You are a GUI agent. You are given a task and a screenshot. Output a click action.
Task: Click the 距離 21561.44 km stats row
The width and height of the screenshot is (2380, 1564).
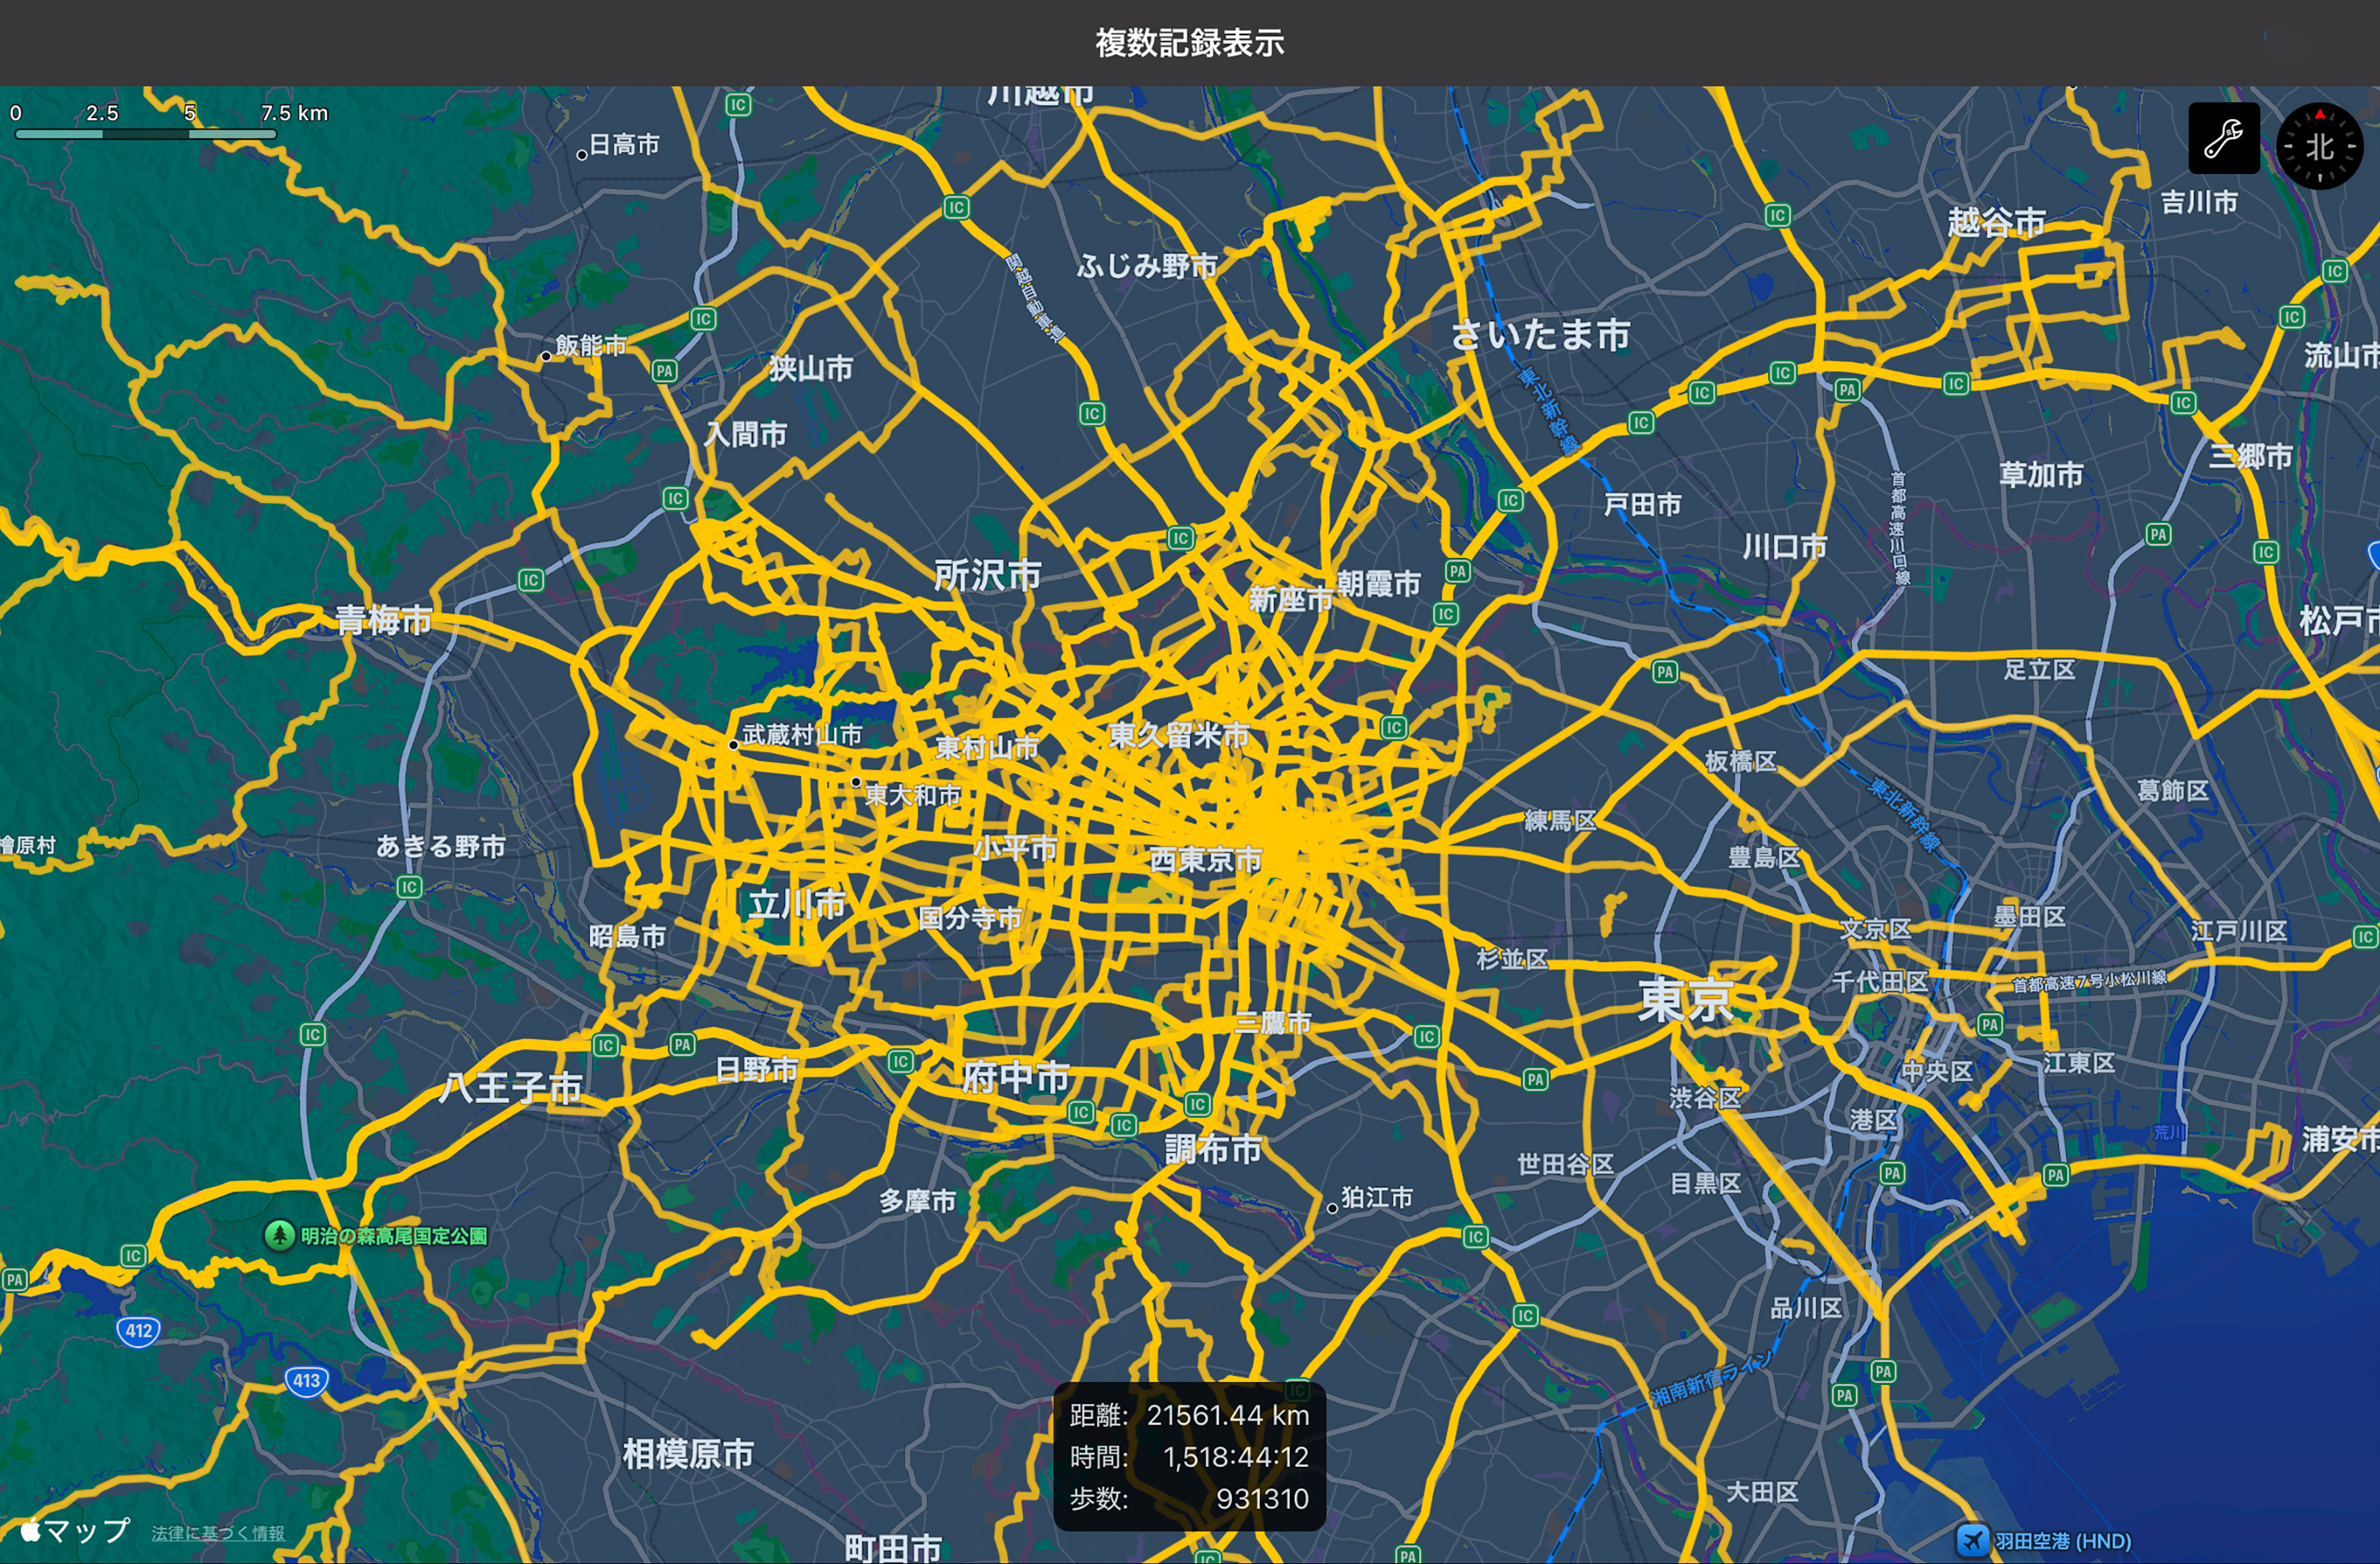(x=1189, y=1415)
